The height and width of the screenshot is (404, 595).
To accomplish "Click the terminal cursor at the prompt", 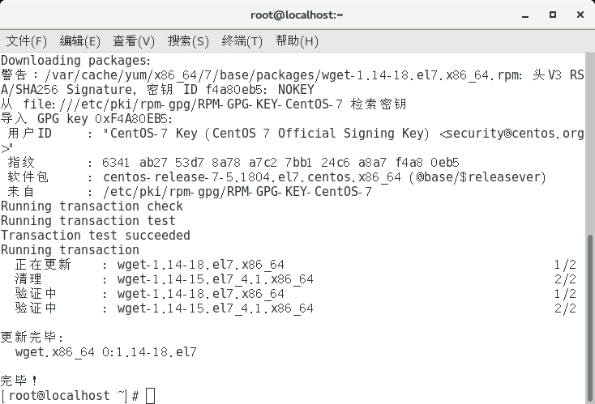I will (150, 396).
